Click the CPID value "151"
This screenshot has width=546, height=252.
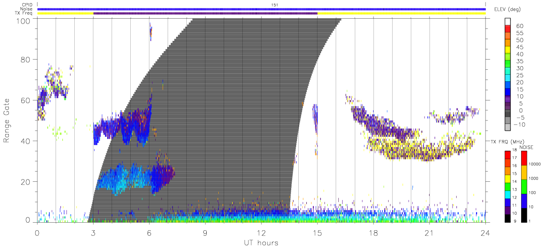coord(274,5)
